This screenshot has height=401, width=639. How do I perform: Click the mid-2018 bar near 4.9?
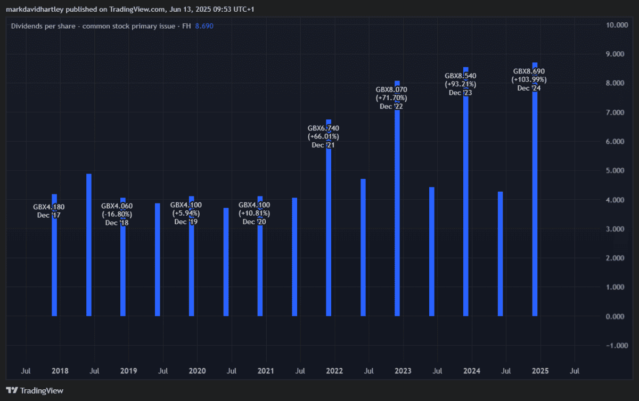pyautogui.click(x=89, y=245)
